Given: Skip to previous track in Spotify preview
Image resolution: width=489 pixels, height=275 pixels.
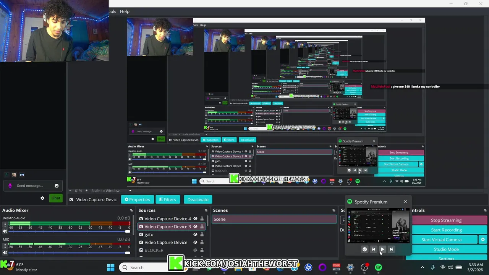Looking at the screenshot, I should [374, 249].
